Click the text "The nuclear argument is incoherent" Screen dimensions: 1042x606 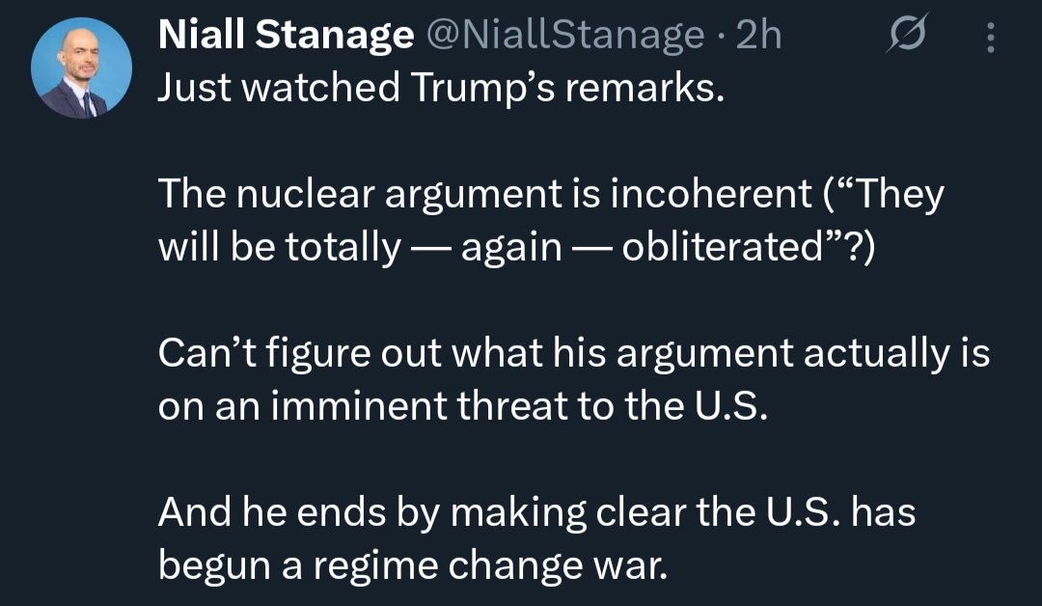[484, 196]
